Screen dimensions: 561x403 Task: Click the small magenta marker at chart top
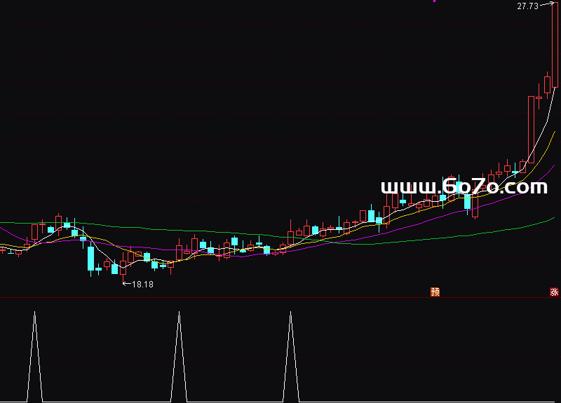[434, 1]
